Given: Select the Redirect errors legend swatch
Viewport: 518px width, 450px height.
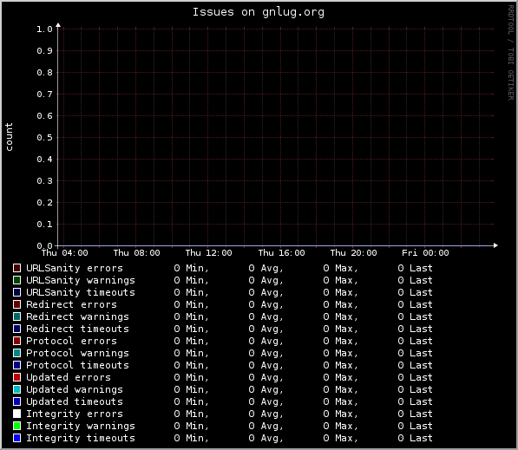Looking at the screenshot, I should click(x=16, y=304).
